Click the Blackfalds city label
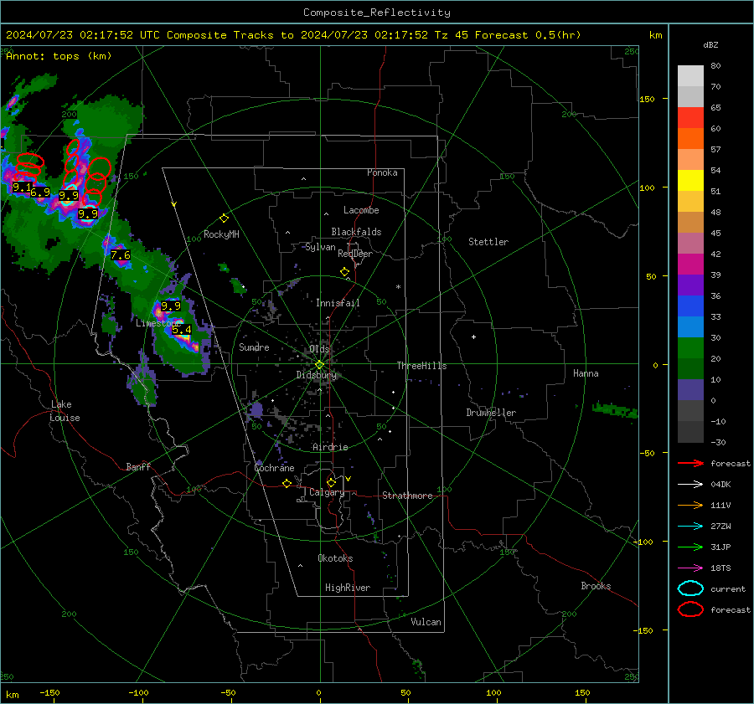The image size is (754, 704). (x=356, y=232)
